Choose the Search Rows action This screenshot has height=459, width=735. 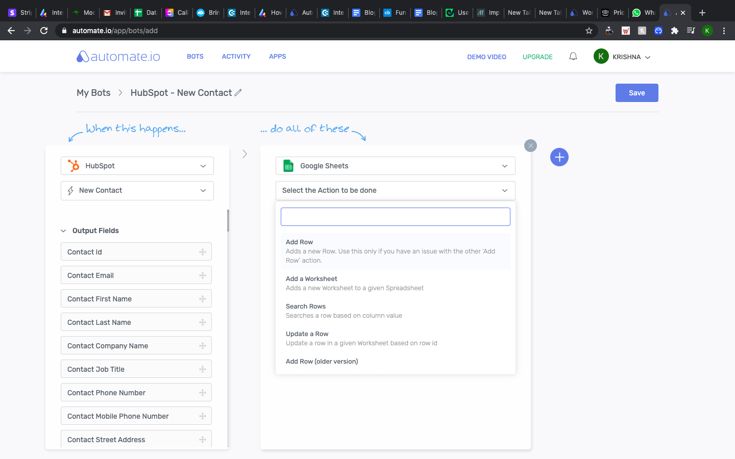point(396,311)
